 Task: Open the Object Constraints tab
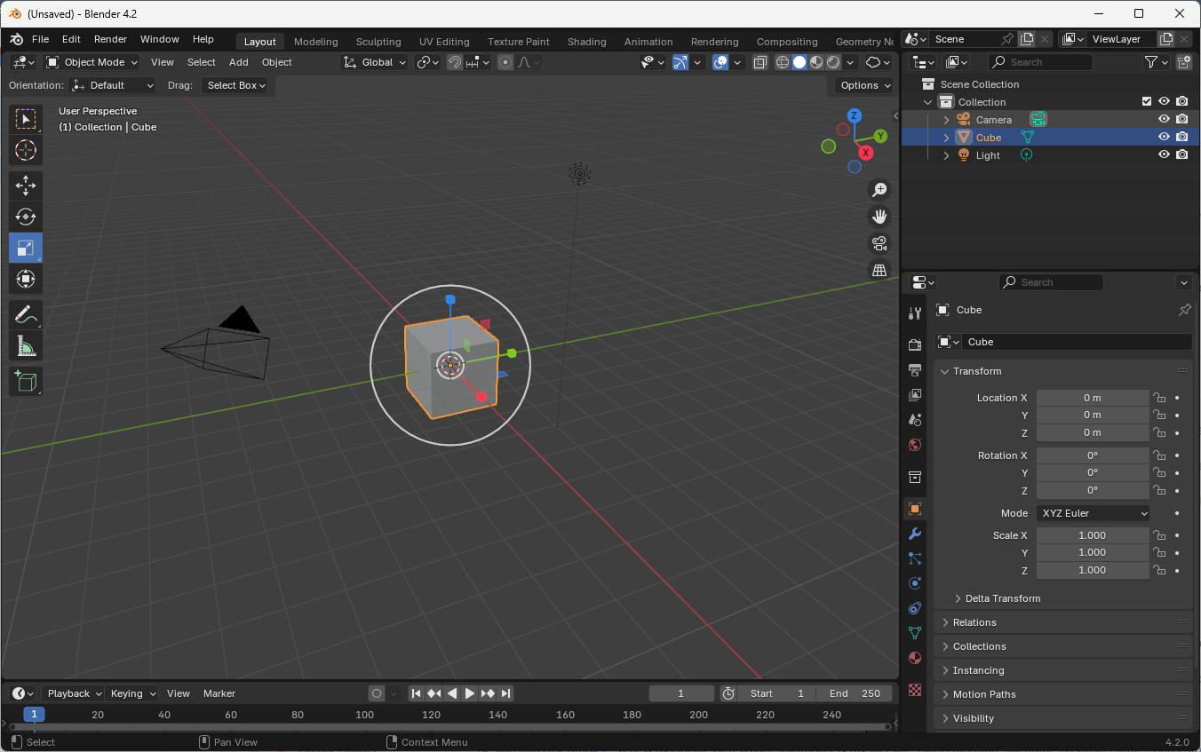pos(915,608)
